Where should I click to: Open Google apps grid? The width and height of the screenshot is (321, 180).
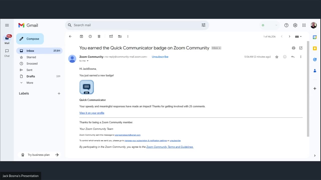[304, 25]
